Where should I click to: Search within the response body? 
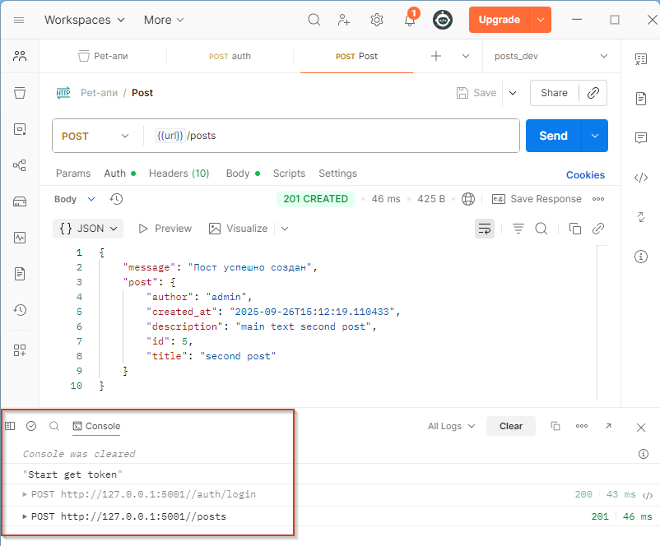point(541,229)
